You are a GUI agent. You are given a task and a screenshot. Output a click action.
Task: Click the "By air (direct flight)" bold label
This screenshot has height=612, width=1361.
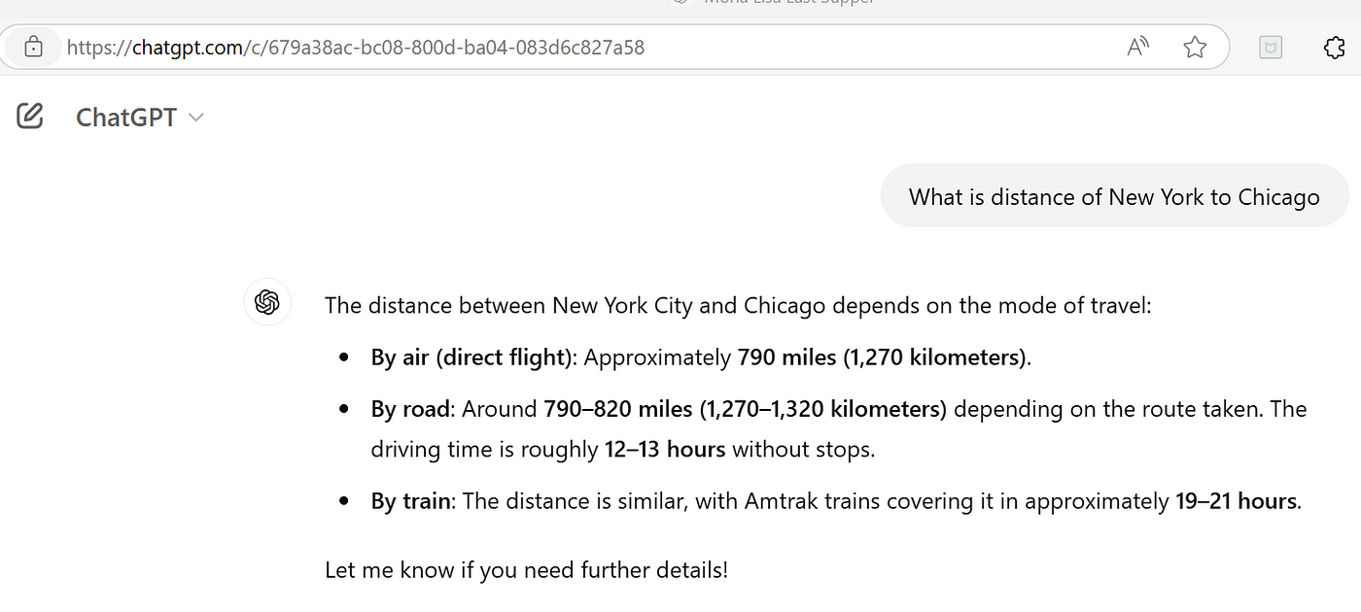point(471,357)
